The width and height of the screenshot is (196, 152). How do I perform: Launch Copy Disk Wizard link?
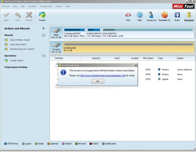tap(18, 45)
